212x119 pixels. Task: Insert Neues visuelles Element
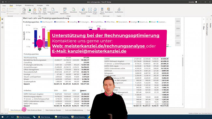[83, 11]
